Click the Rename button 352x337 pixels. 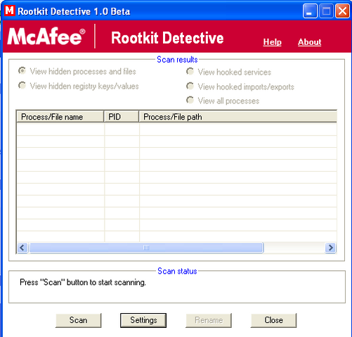[x=209, y=320]
